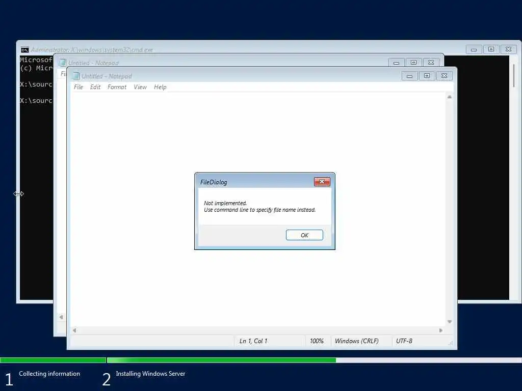Click scroll up arrow in front Notepad
This screenshot has width=522, height=391.
[450, 97]
